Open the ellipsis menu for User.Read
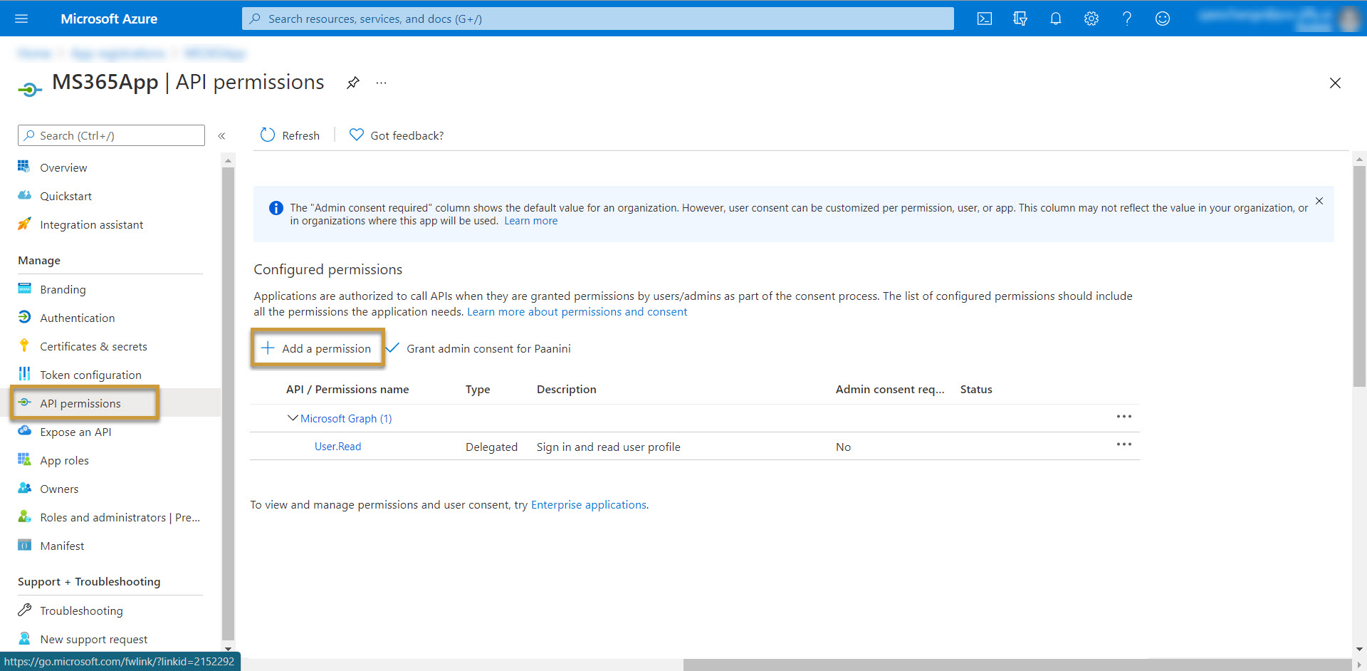 1124,444
